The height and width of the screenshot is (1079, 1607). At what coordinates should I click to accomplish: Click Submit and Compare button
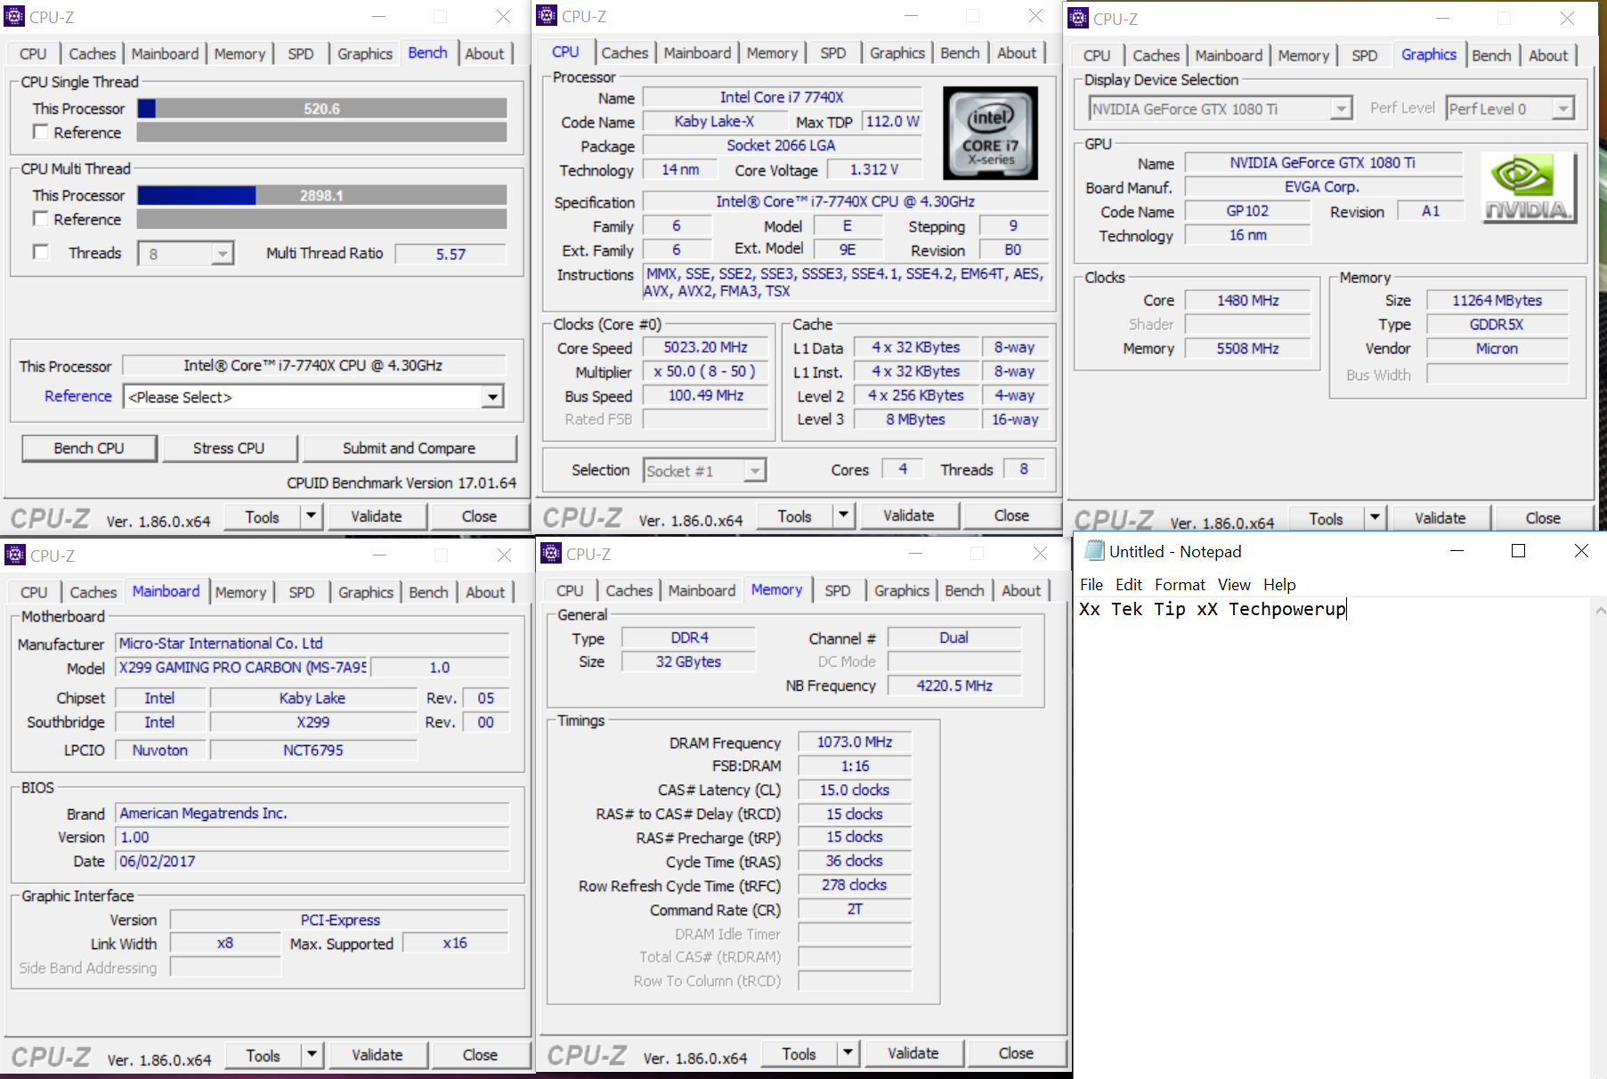pos(409,448)
